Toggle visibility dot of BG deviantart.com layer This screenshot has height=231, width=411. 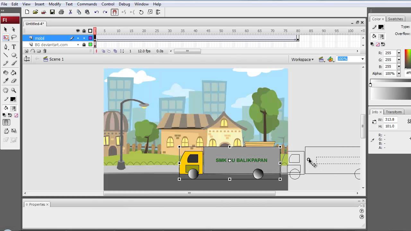pyautogui.click(x=78, y=45)
